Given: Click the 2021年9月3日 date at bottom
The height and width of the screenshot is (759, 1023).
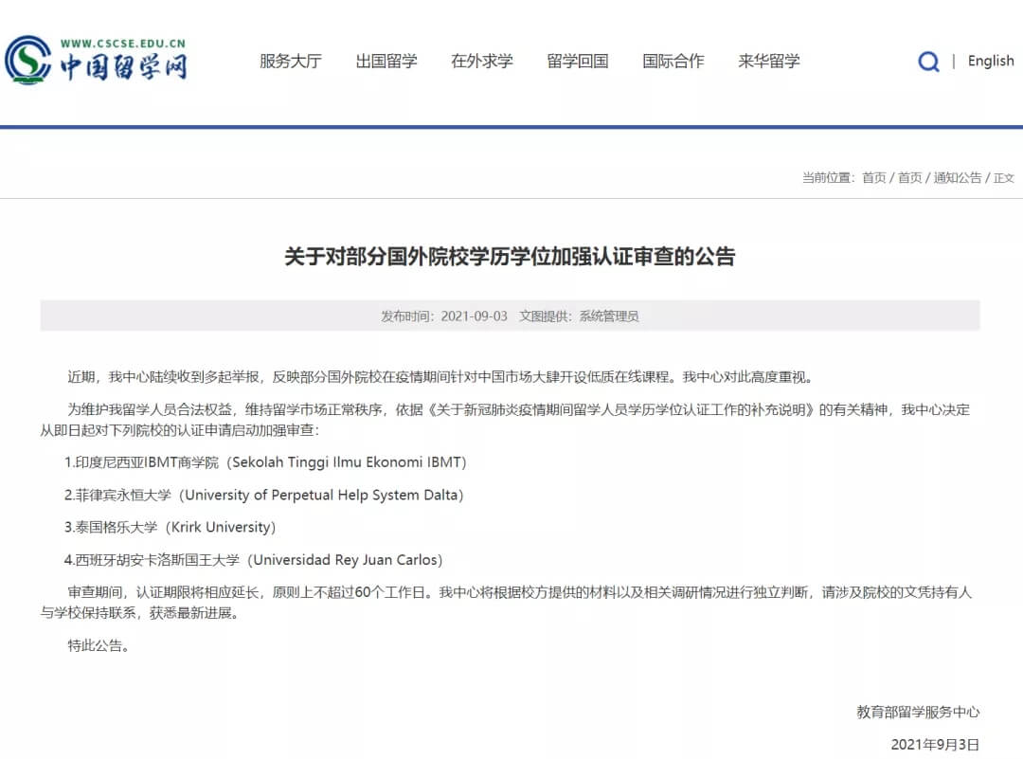Looking at the screenshot, I should click(x=935, y=744).
